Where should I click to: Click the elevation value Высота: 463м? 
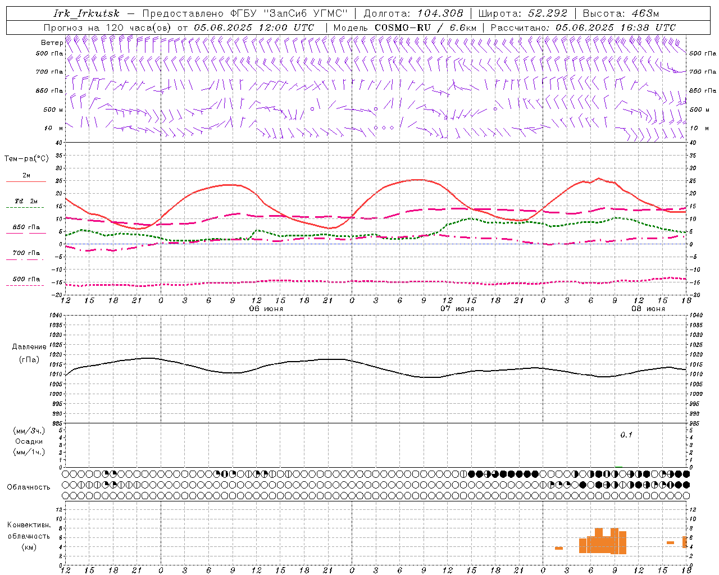pyautogui.click(x=621, y=13)
